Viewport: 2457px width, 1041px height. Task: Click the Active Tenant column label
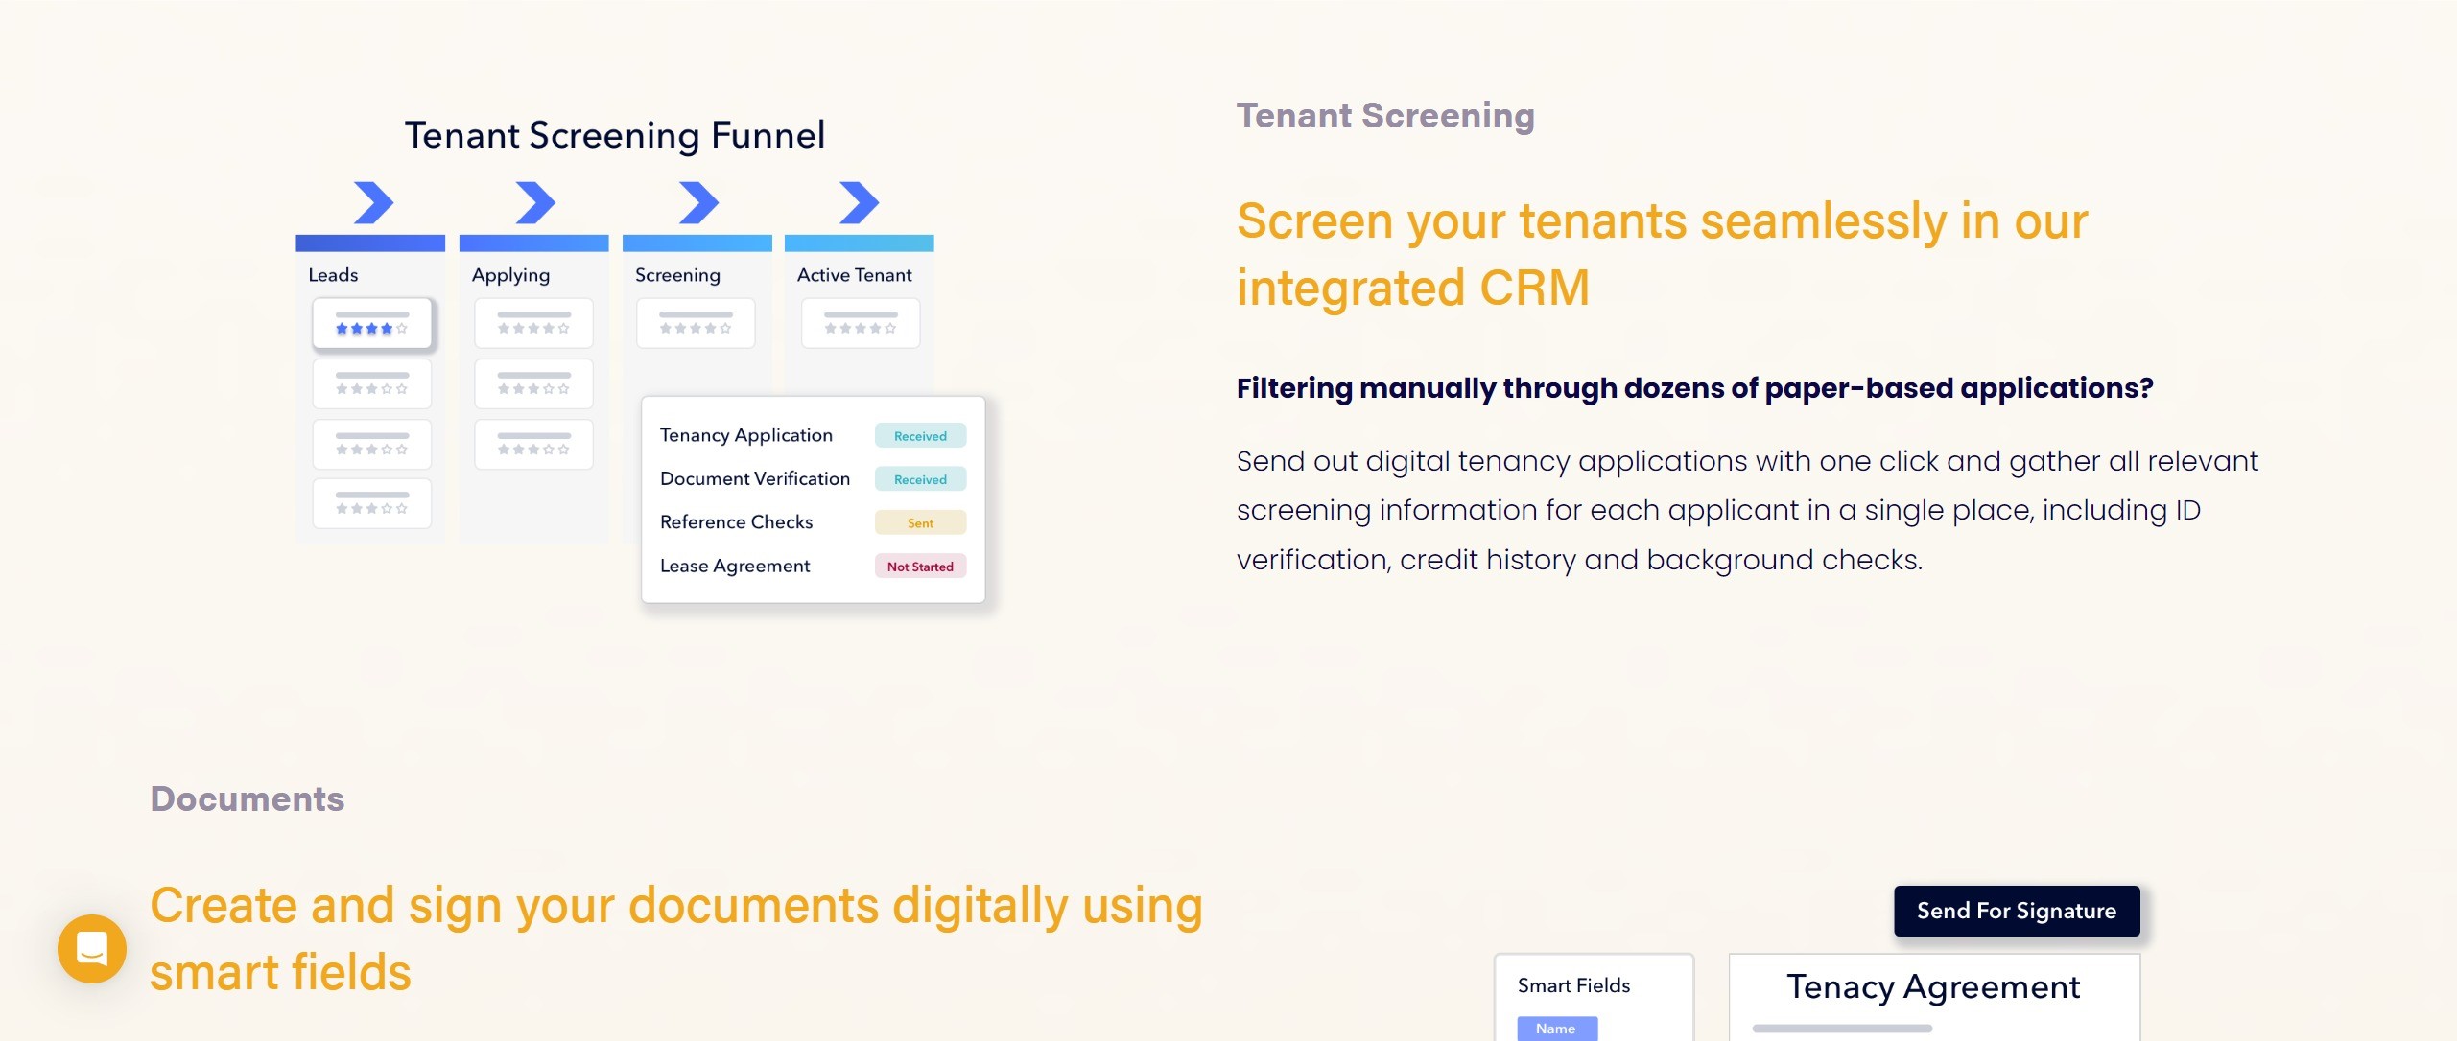pos(854,275)
